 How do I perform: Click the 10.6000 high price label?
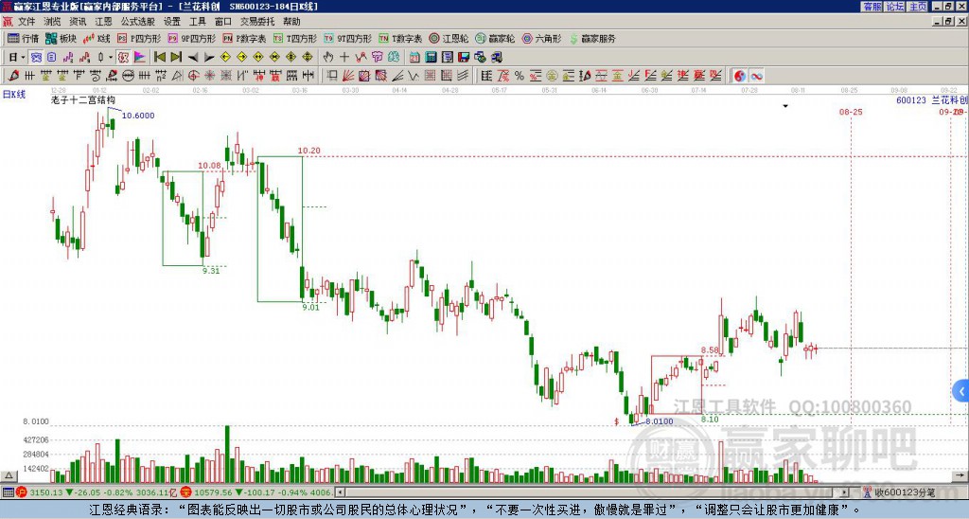[x=138, y=116]
